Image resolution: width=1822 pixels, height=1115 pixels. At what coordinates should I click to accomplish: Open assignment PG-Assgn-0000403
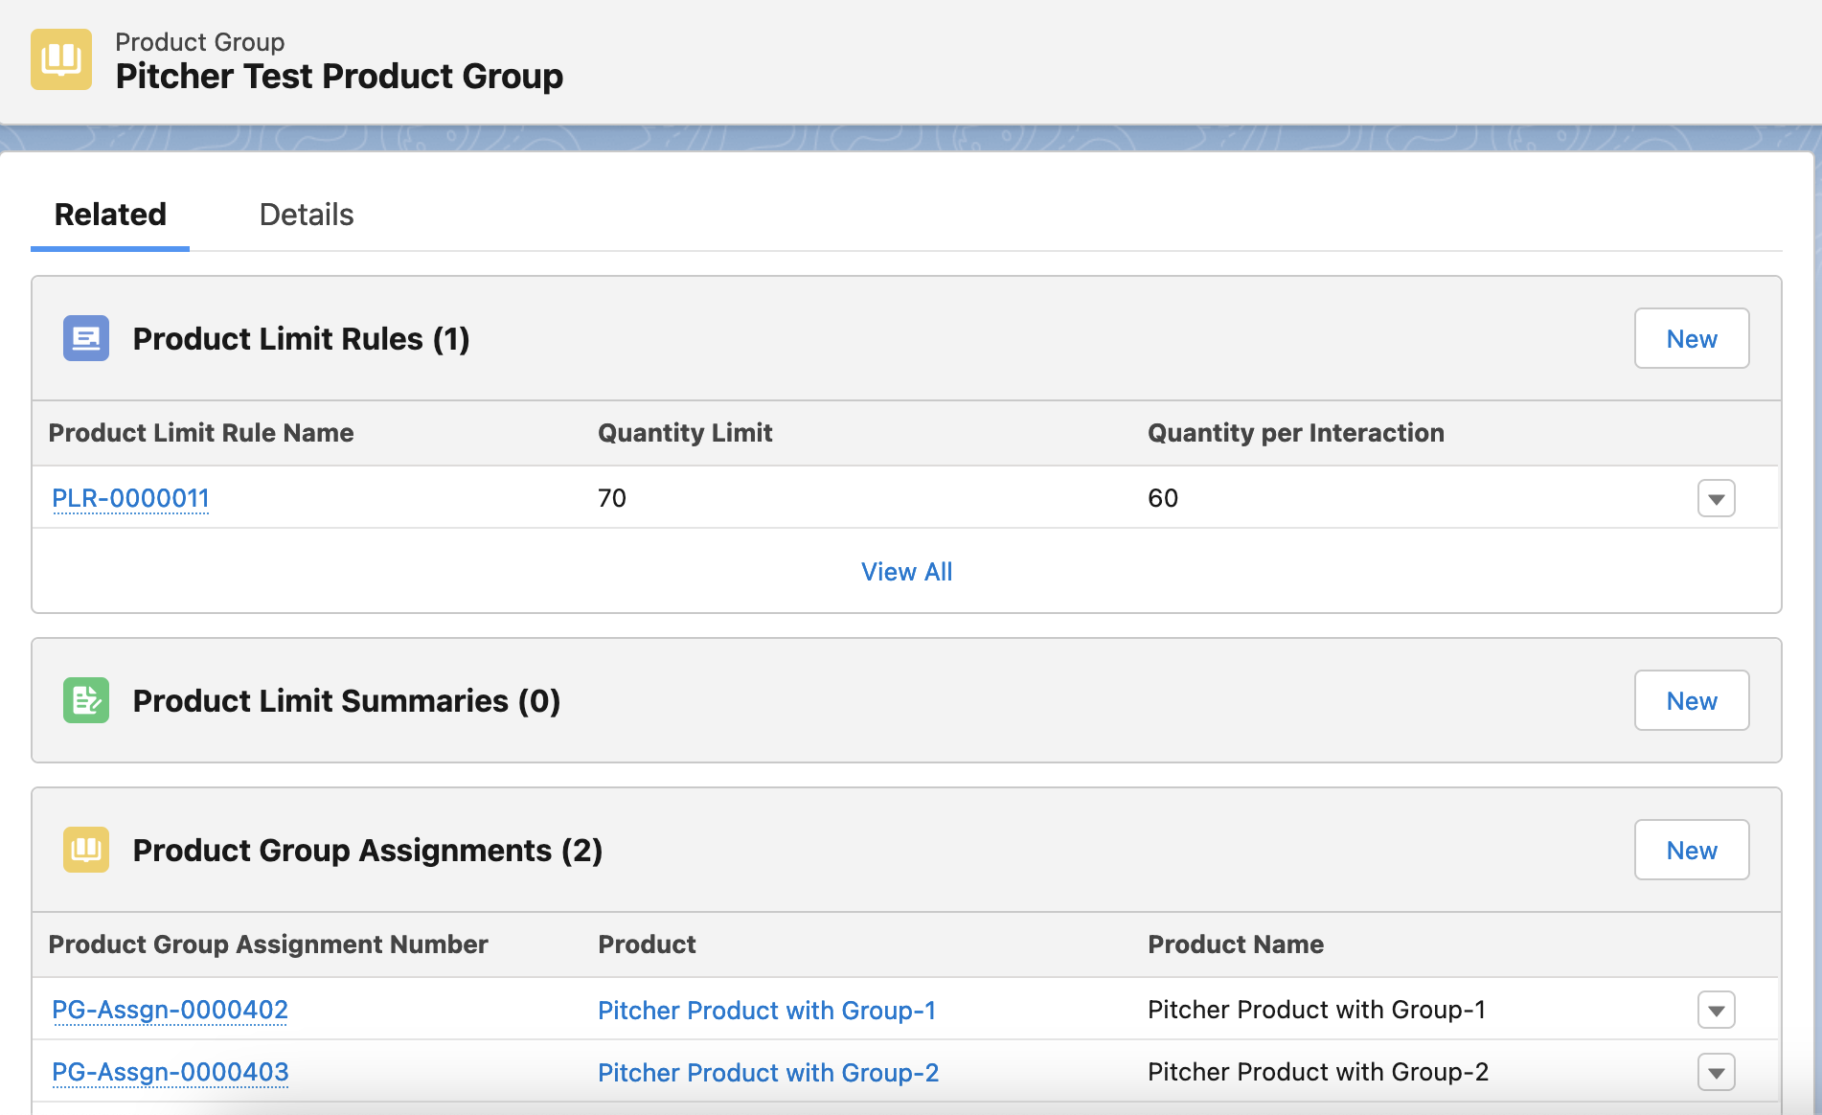pyautogui.click(x=170, y=1072)
